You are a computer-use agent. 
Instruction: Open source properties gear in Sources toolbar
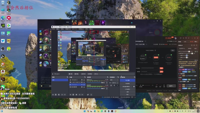click(76, 95)
